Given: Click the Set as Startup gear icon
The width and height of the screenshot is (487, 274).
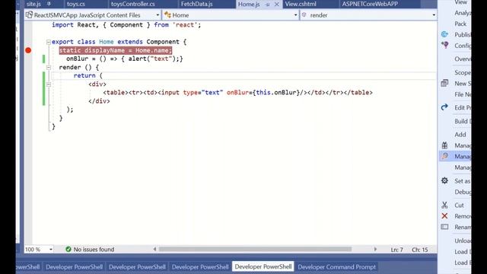Looking at the screenshot, I should [444, 181].
